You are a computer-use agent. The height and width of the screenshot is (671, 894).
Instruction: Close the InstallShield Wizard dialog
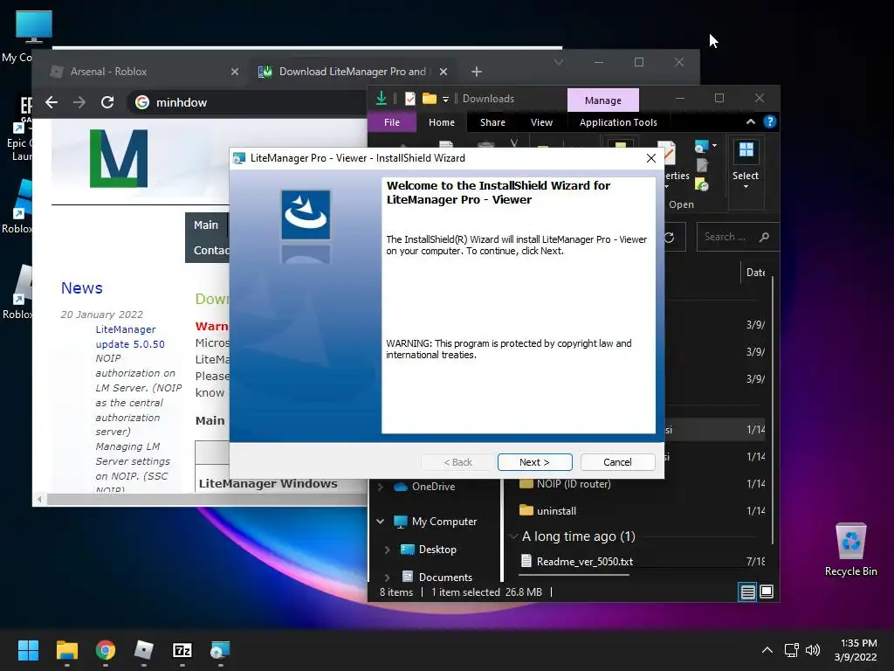click(x=651, y=158)
